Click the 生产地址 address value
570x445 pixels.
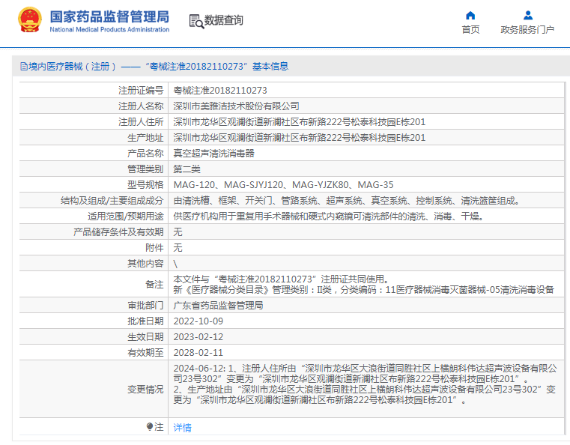tap(299, 137)
